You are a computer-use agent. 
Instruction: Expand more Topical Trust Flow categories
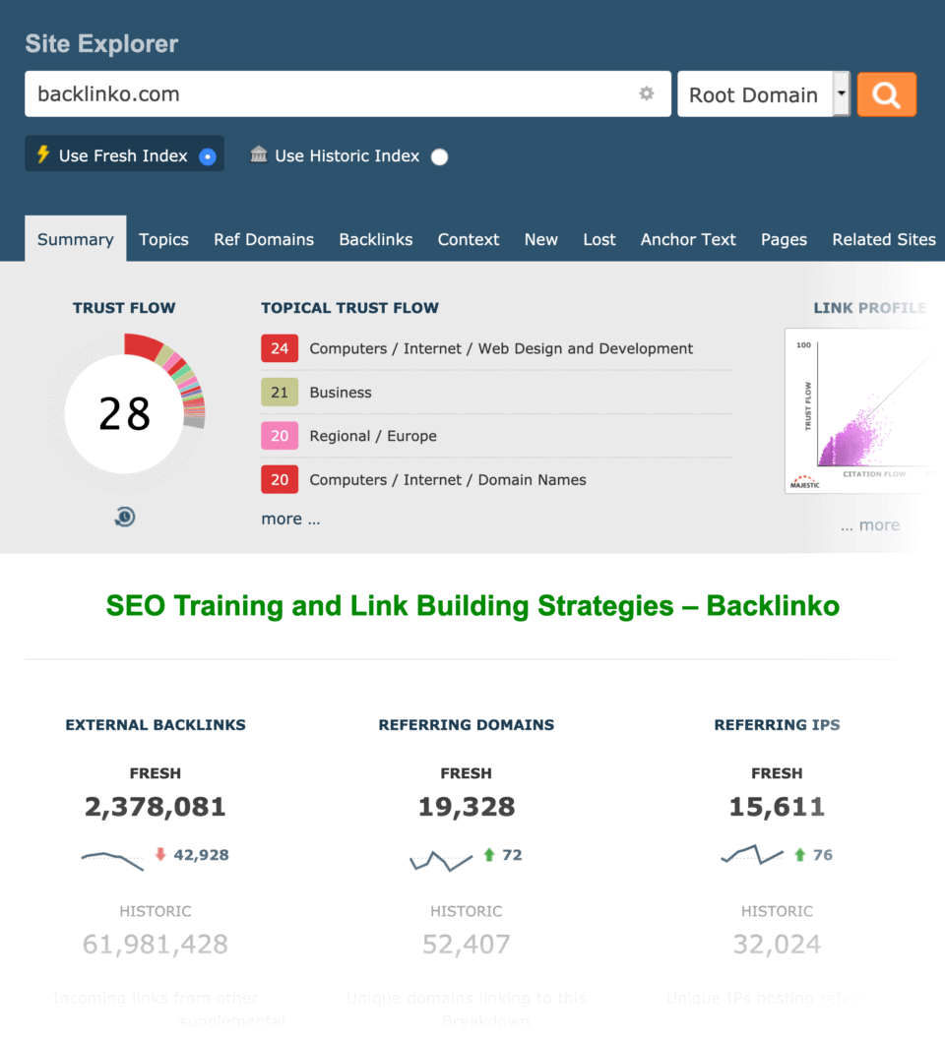(289, 519)
